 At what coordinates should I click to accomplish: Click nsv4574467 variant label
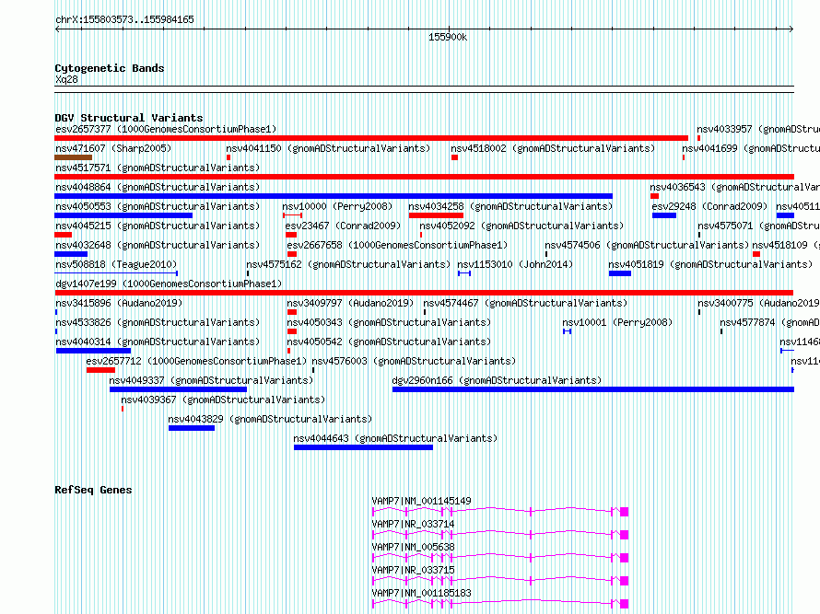[525, 303]
